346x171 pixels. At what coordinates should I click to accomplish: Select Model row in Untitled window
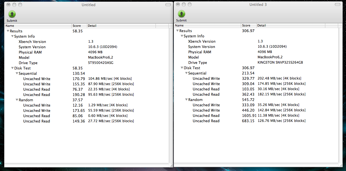coord(87,58)
